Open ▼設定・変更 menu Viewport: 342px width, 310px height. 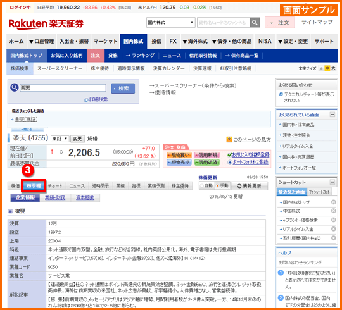click(293, 41)
